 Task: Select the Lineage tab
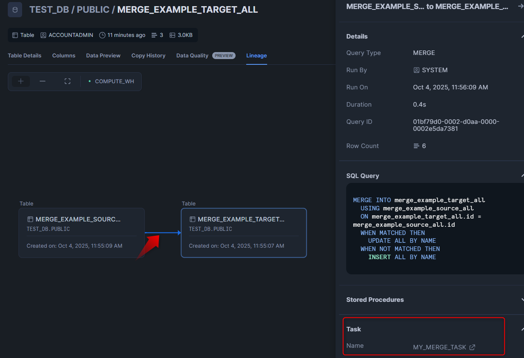point(256,56)
